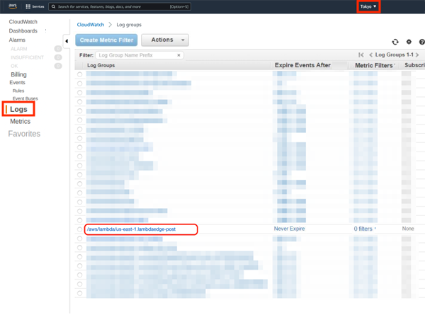Open the /aws/lambda/us-east-1.lambdaedge-post log group
Viewport: 425px width, 315px height.
tap(131, 229)
